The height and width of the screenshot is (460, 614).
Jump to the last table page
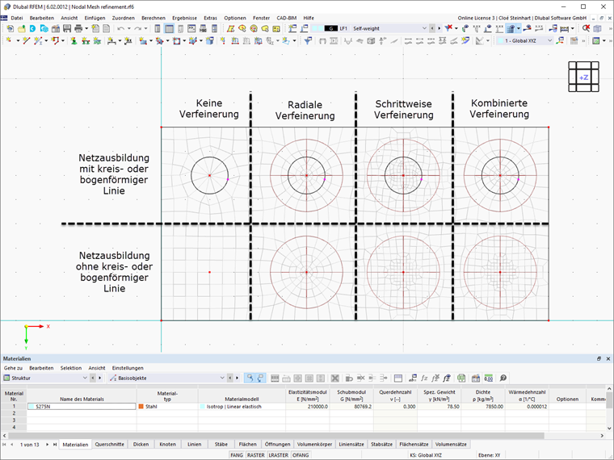click(x=55, y=445)
